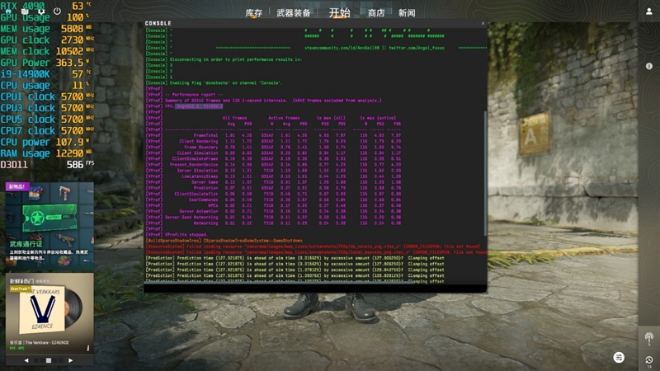Open the 新闻 news tab
This screenshot has height=371, width=660.
point(407,13)
